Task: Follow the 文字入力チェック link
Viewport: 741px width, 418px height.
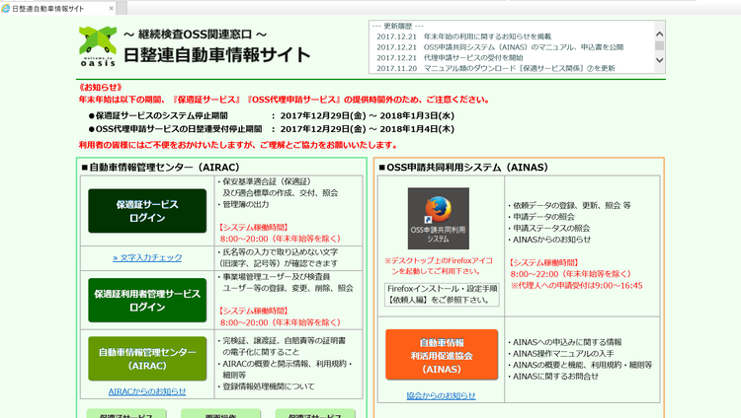Action: point(147,257)
